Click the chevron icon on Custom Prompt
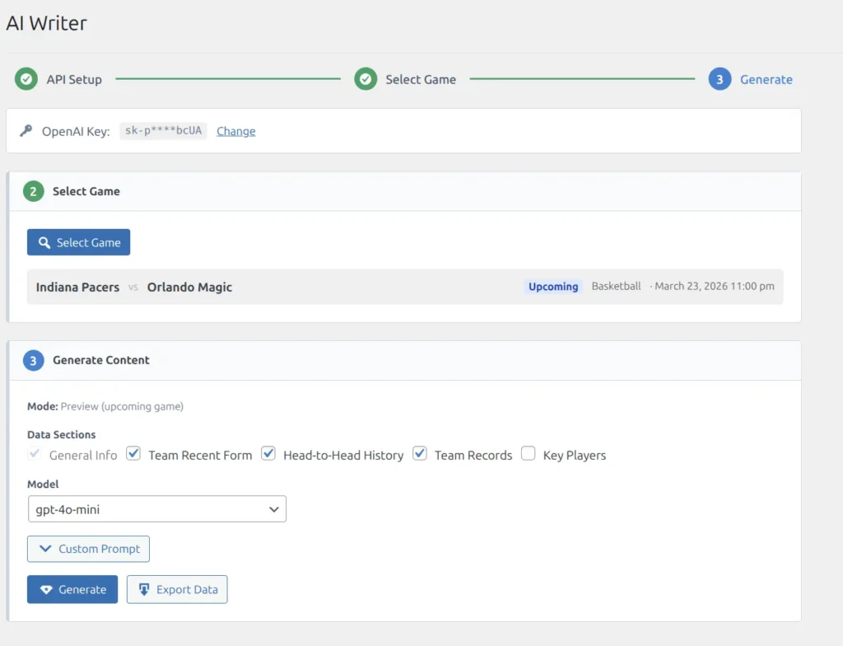The image size is (843, 646). pyautogui.click(x=46, y=549)
